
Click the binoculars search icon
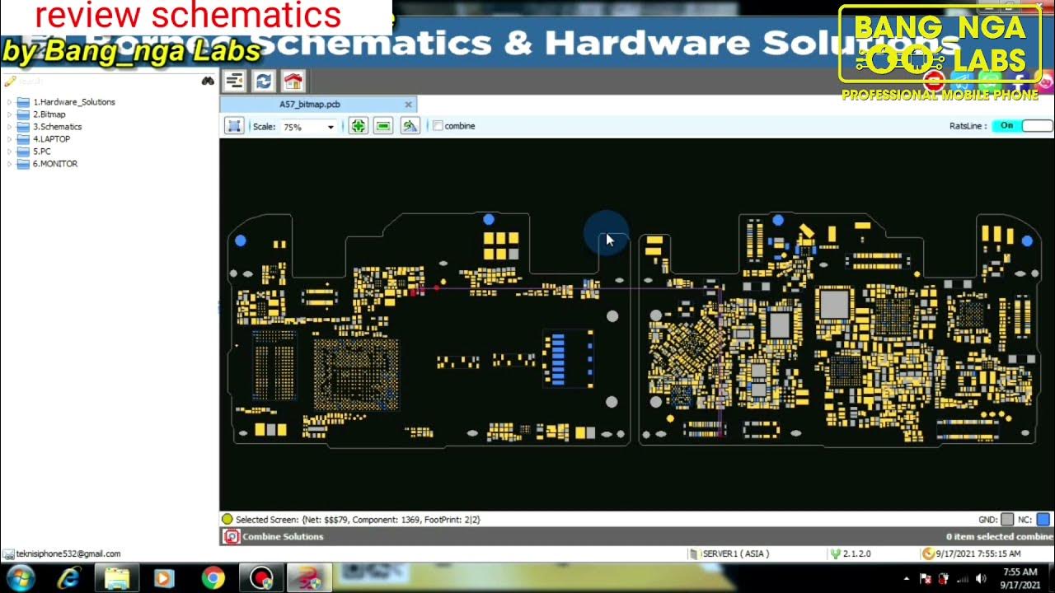208,81
